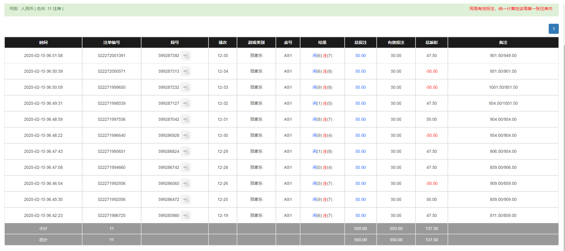The width and height of the screenshot is (565, 251).
Task: Select bet number 522272001391 cell
Action: tap(112, 56)
